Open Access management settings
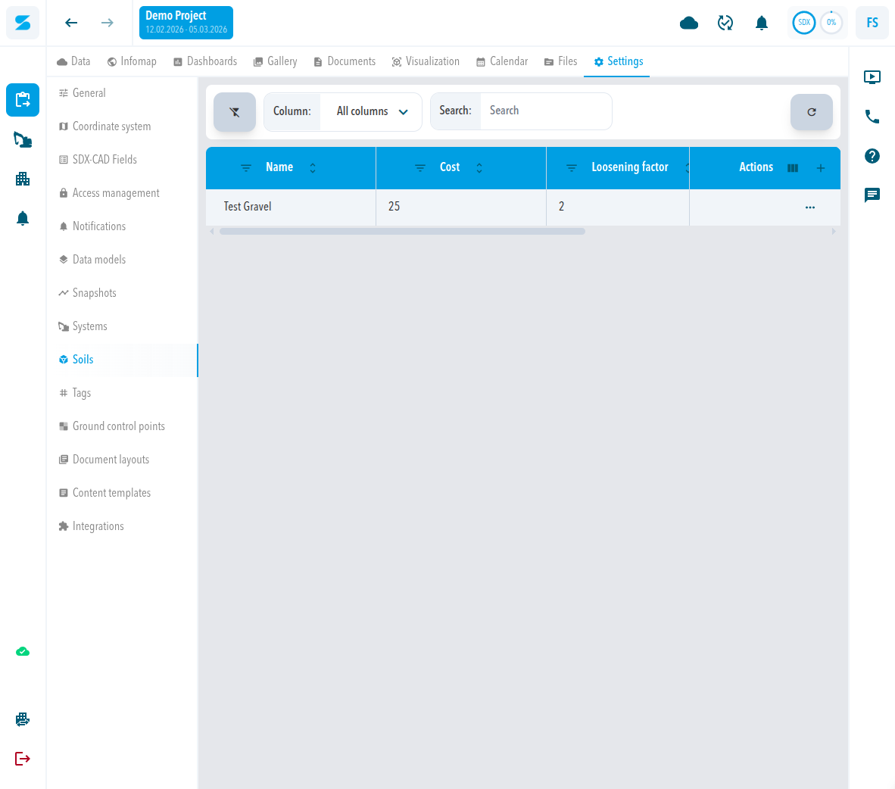The height and width of the screenshot is (789, 895). (122, 193)
